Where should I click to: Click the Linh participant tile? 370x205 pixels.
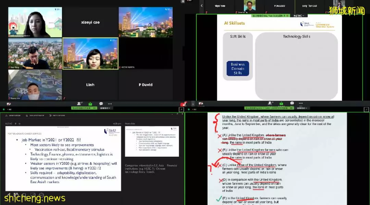click(x=90, y=85)
